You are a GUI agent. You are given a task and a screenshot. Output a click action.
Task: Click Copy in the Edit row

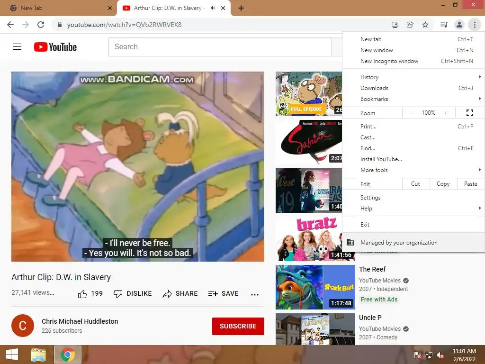tap(443, 184)
